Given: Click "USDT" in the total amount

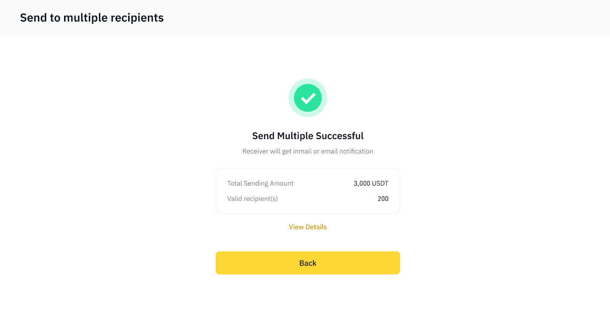Looking at the screenshot, I should 380,183.
